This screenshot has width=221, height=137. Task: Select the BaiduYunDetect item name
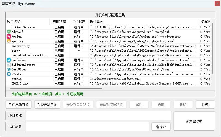coord(23,65)
